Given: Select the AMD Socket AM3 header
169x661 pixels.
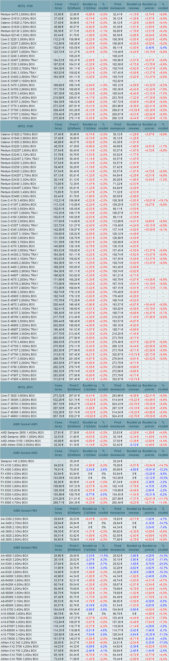Looking at the screenshot, I should click(x=25, y=453).
